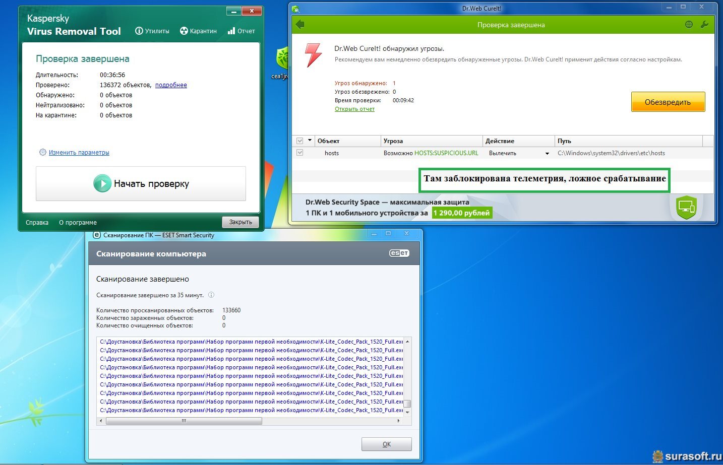Click the ESET Smart Security title bar icon
This screenshot has height=465, width=723.
coord(97,235)
